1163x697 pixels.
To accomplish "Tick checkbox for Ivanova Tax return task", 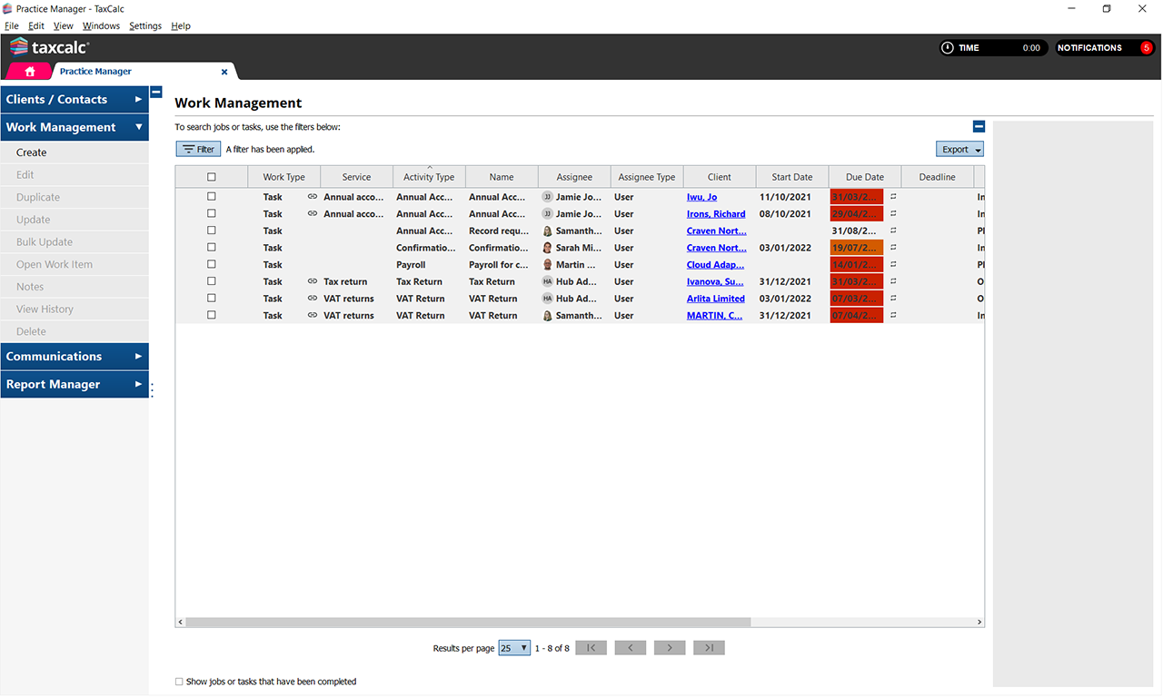I will 212,282.
